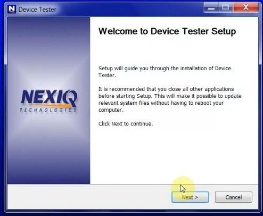This screenshot has height=216, width=263.
Task: Click the separator line above the buttons
Action: (133, 184)
